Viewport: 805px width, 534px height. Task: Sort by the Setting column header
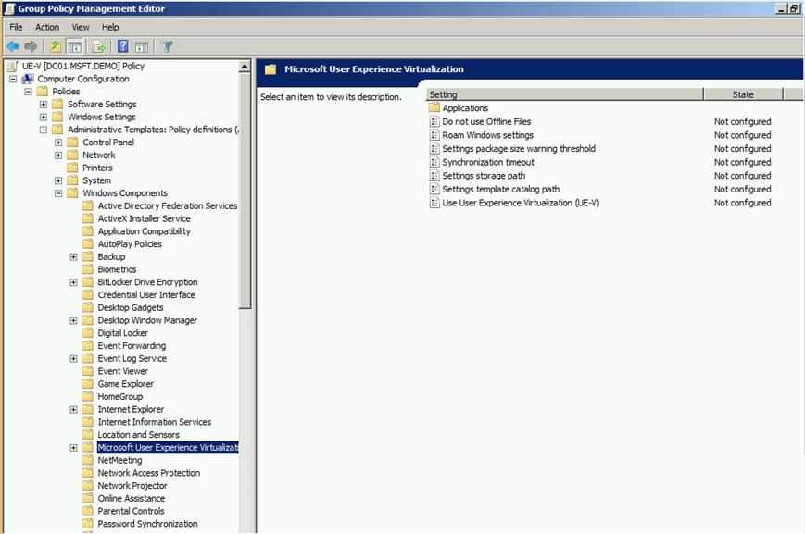[565, 94]
